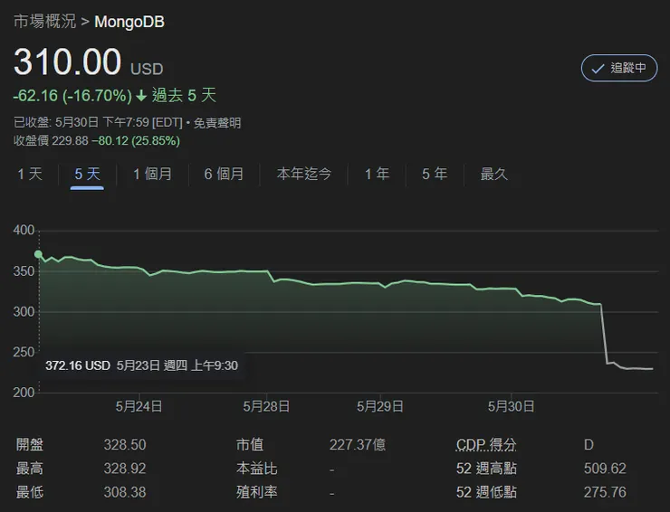Click the 5月30日 axis label
The height and width of the screenshot is (512, 670).
click(x=511, y=406)
